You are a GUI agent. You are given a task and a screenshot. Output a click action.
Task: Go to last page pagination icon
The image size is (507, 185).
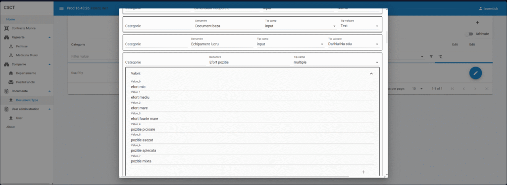[x=487, y=89]
